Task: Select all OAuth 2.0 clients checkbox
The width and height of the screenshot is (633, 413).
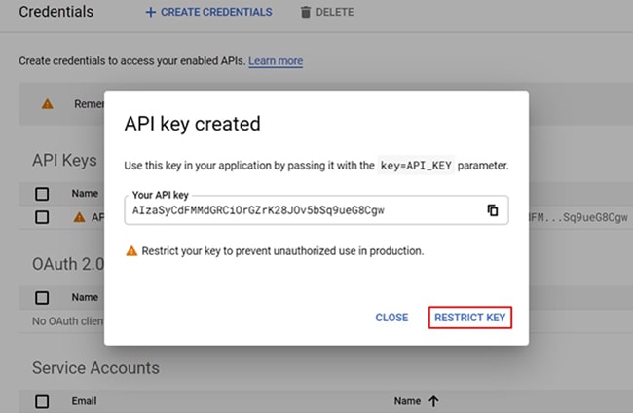Action: point(42,298)
